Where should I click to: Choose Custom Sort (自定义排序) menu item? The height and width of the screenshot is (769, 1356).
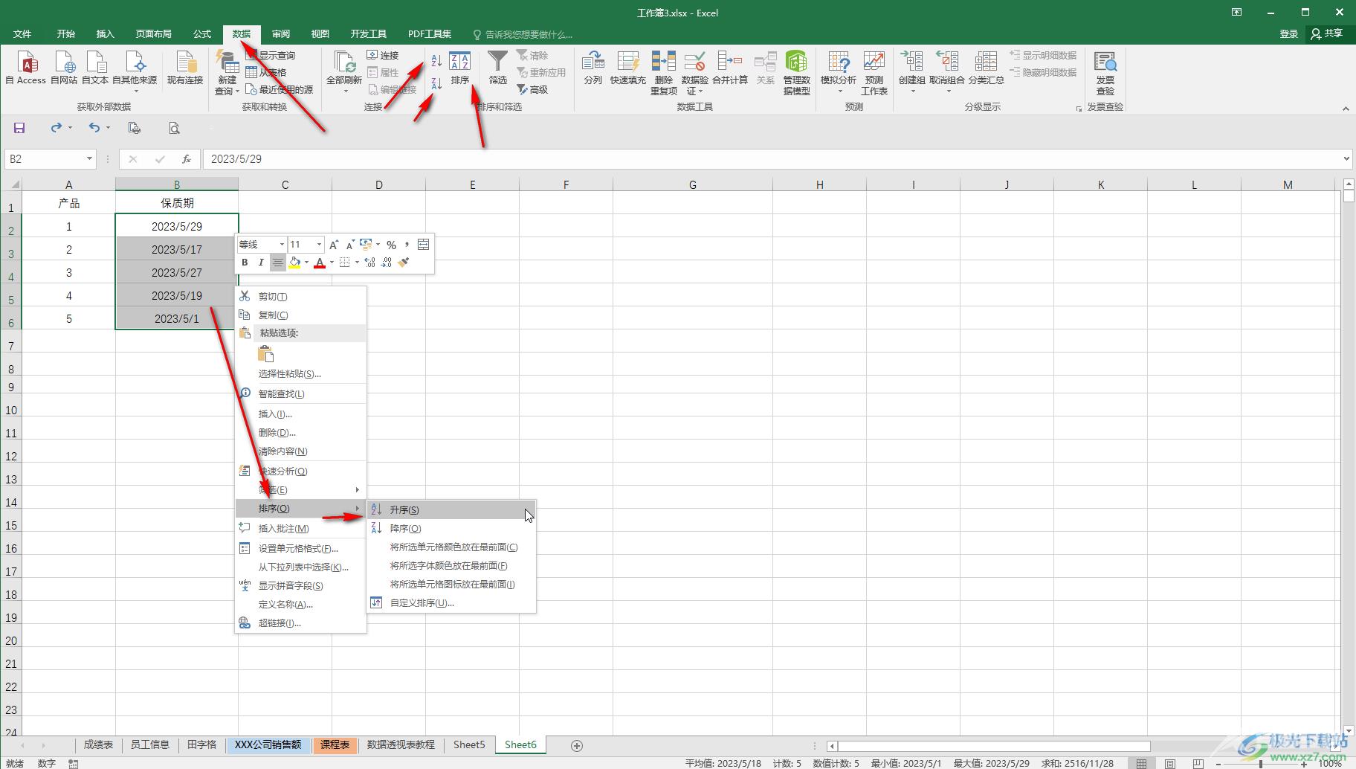[x=451, y=602]
